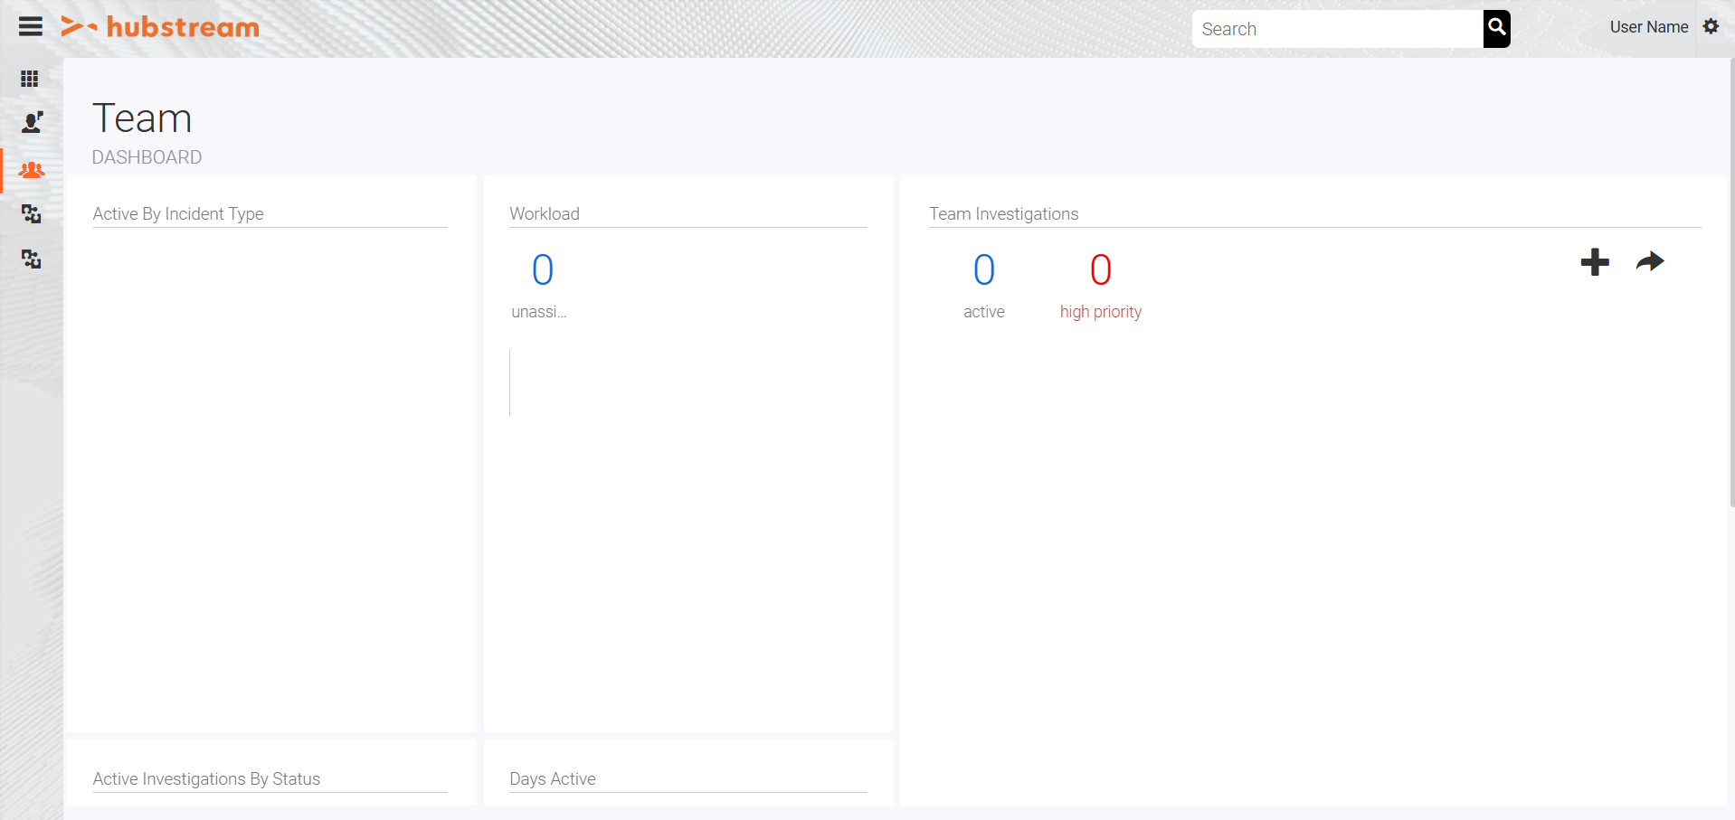Image resolution: width=1735 pixels, height=820 pixels.
Task: Open the apps grid icon in sidebar
Action: 30,80
